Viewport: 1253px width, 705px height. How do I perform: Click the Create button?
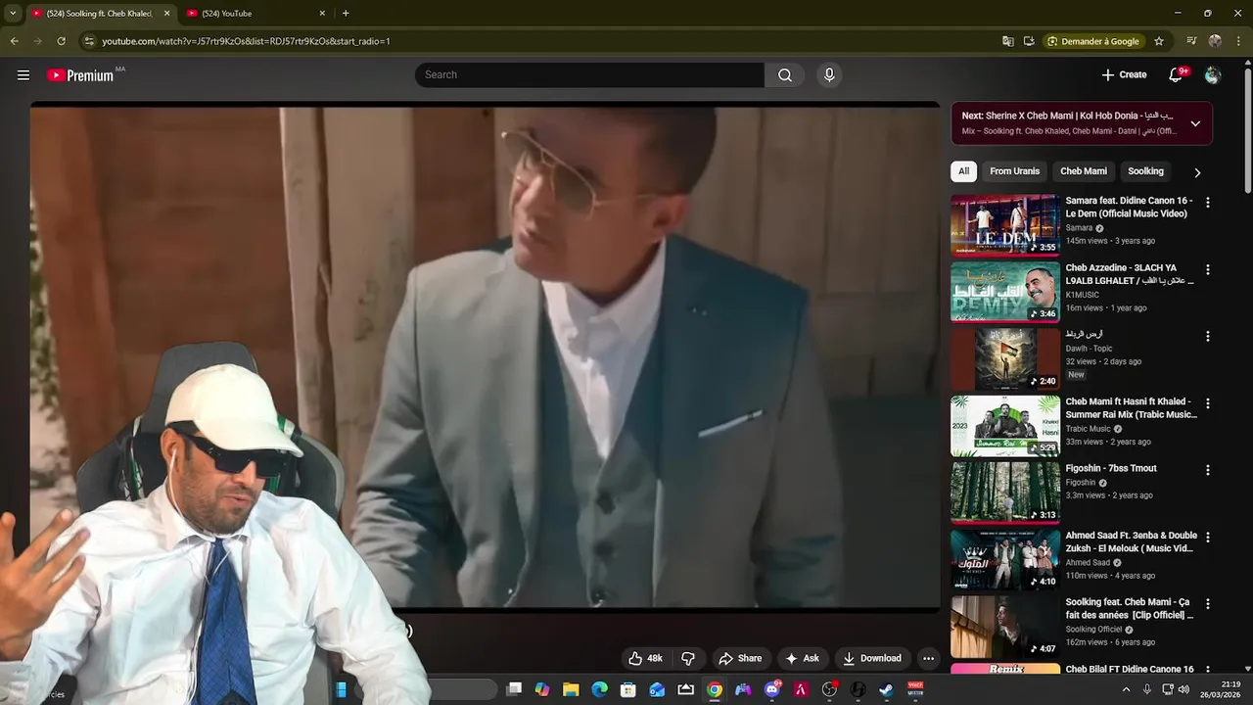click(1124, 75)
